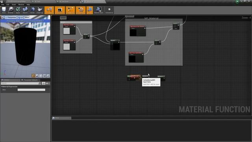Click the Home toolbar icon

tap(32, 10)
